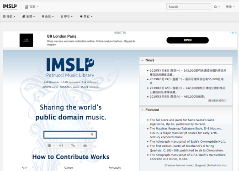
Task: Click the 17,372 composers statistic
Action: tap(70, 82)
